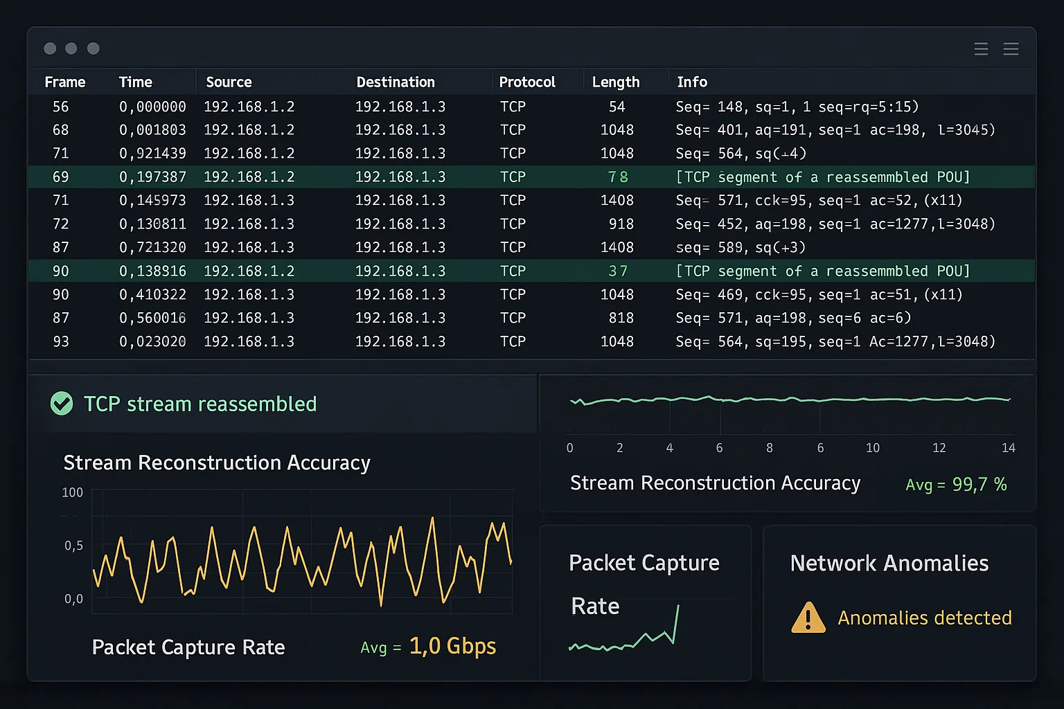The width and height of the screenshot is (1064, 709).
Task: Click length value 918
Action: pos(621,224)
